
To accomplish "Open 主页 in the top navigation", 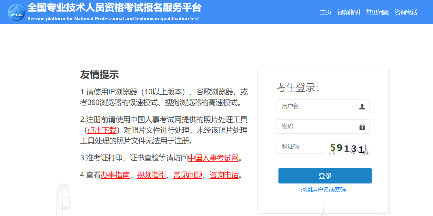I will (326, 12).
